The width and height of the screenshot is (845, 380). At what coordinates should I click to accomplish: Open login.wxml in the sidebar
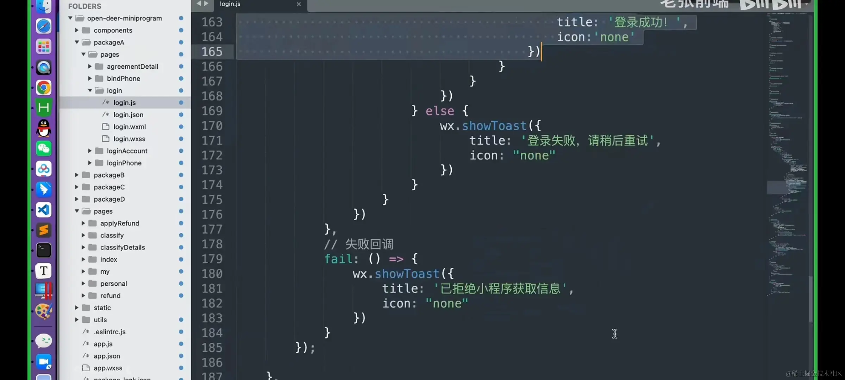[129, 127]
